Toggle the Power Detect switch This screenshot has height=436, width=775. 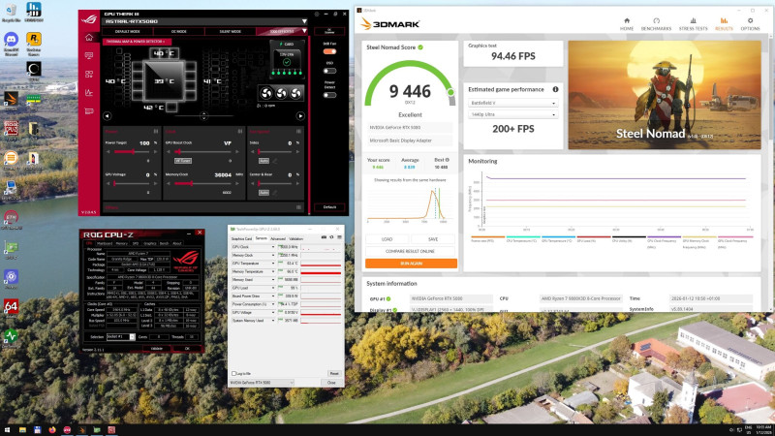[329, 95]
